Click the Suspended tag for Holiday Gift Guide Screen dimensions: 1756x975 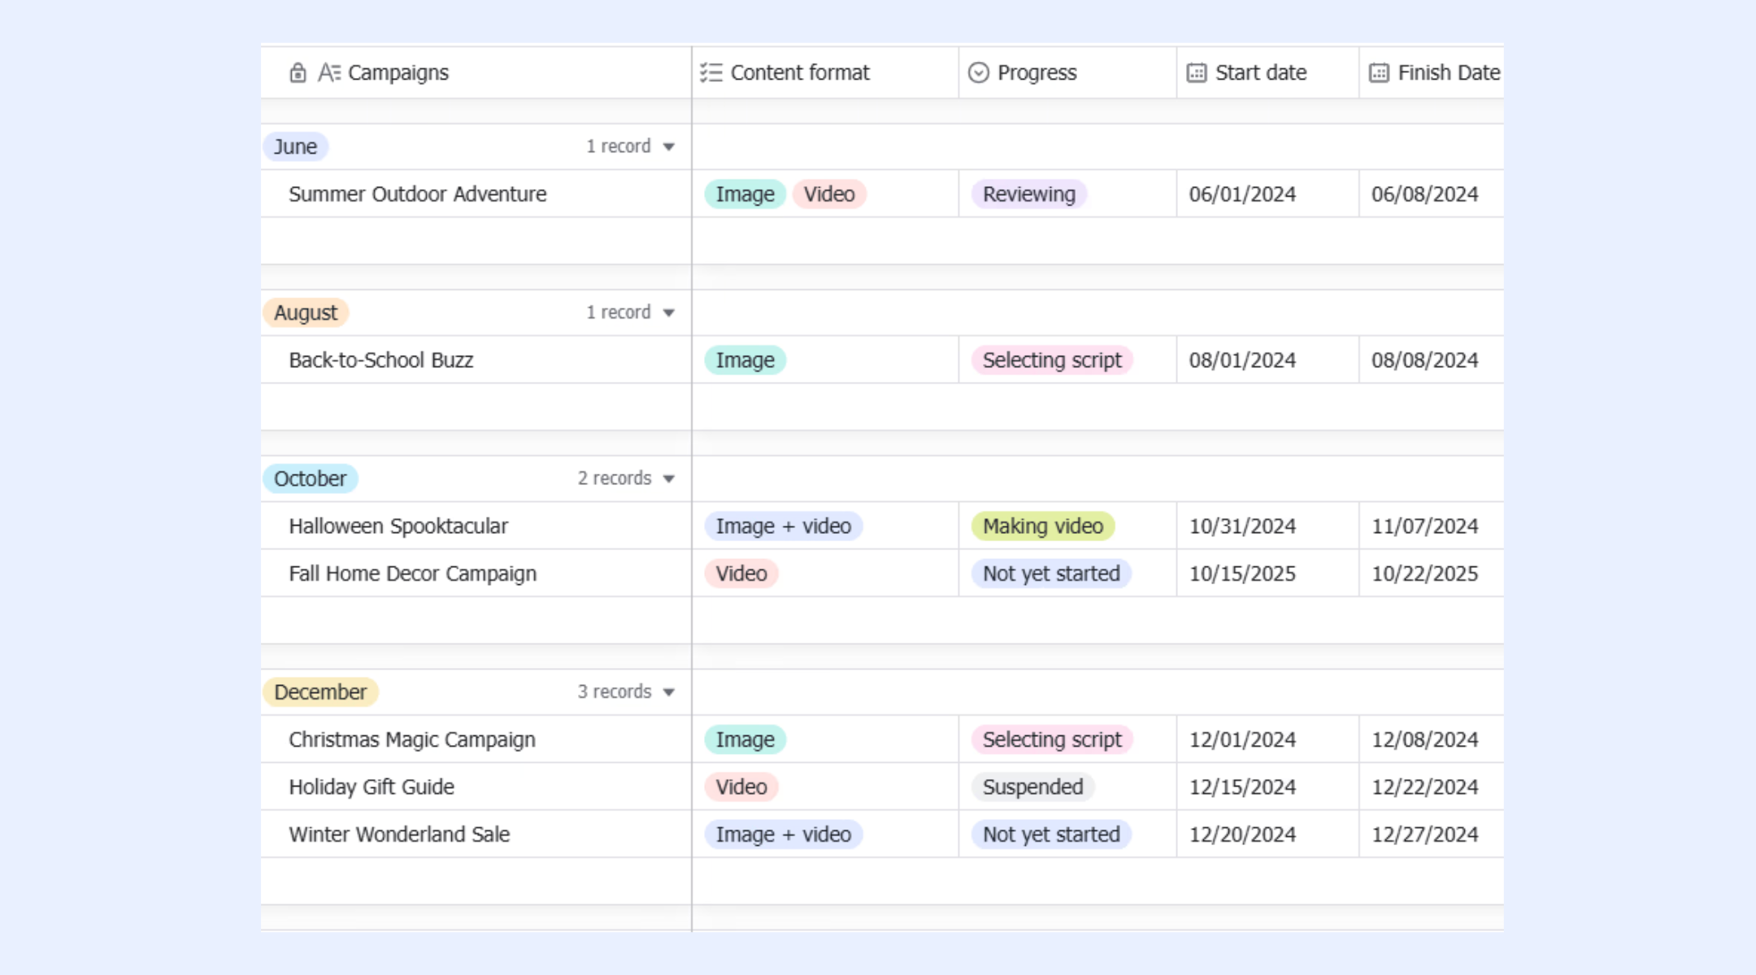tap(1032, 787)
